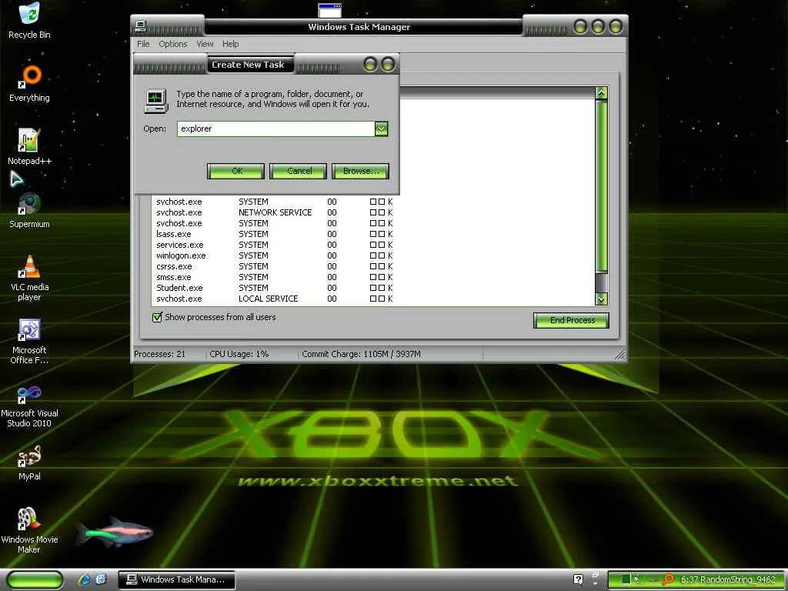Select the winlogon.exe process row
This screenshot has width=788, height=591.
(274, 255)
